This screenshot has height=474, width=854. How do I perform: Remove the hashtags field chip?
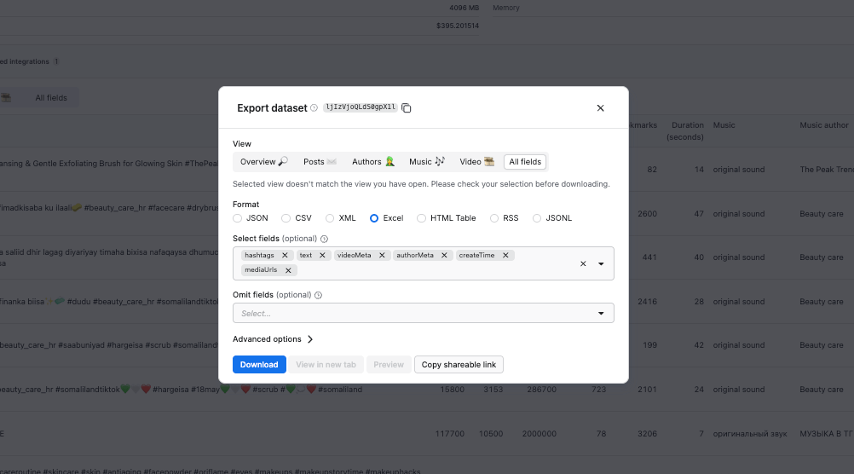point(285,255)
